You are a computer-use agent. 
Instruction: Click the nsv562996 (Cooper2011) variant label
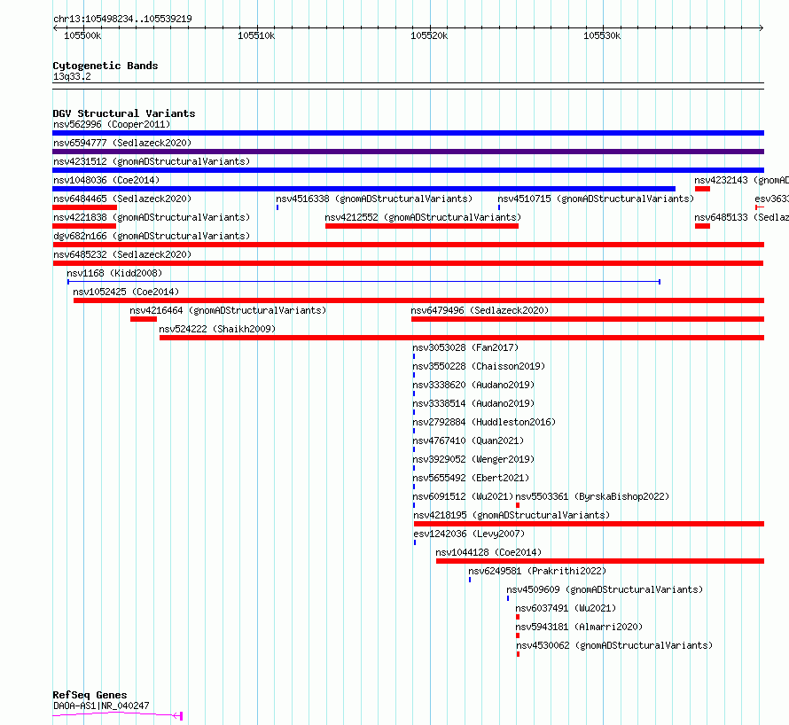(x=112, y=124)
